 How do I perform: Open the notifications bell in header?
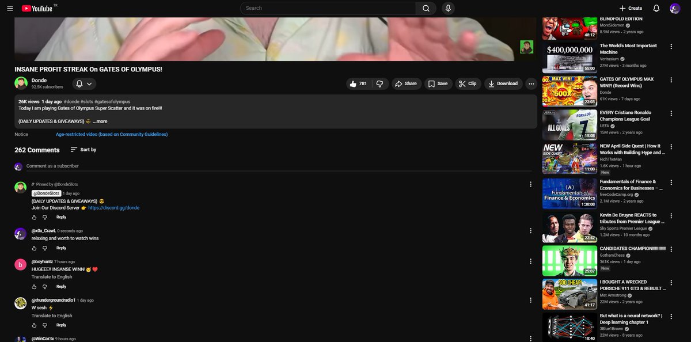[656, 8]
